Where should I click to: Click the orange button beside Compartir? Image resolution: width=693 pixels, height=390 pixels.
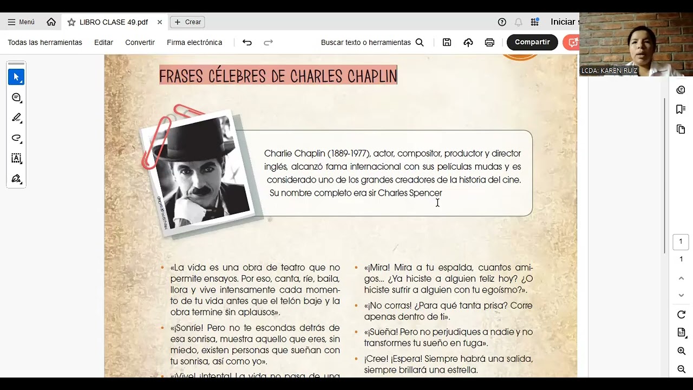pos(571,42)
